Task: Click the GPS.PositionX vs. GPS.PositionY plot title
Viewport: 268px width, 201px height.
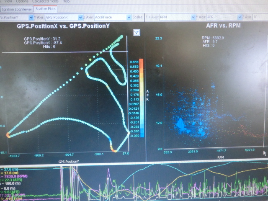Action: (x=64, y=26)
